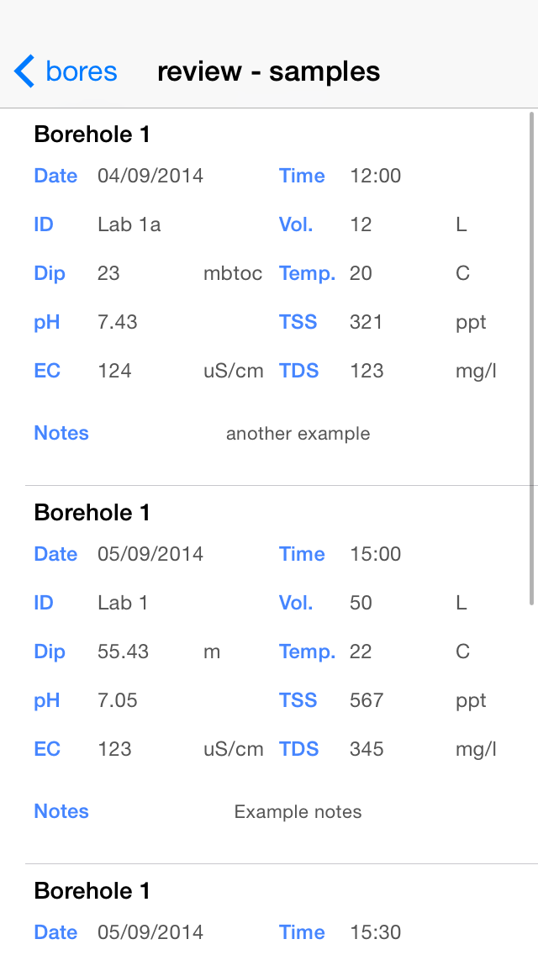Select the EC value 124
The width and height of the screenshot is (538, 955).
(114, 371)
